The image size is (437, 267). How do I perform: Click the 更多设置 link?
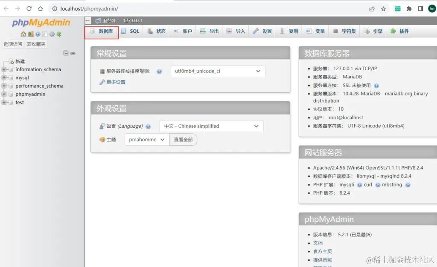click(116, 82)
